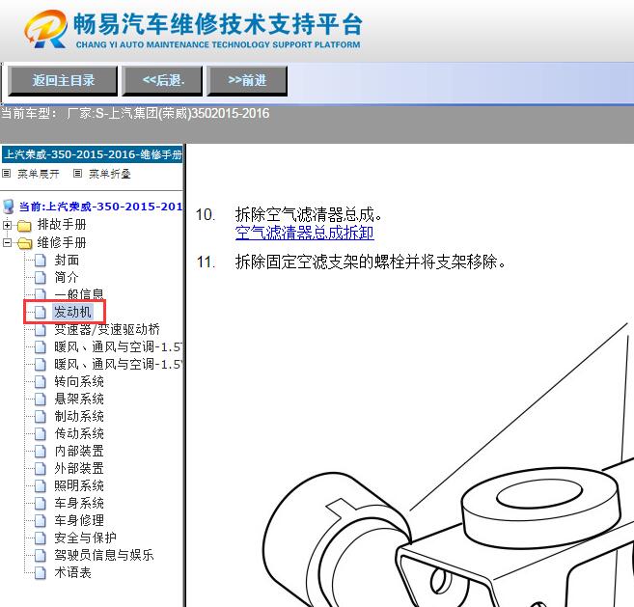
Task: Open the 术语表 page
Action: tap(72, 572)
